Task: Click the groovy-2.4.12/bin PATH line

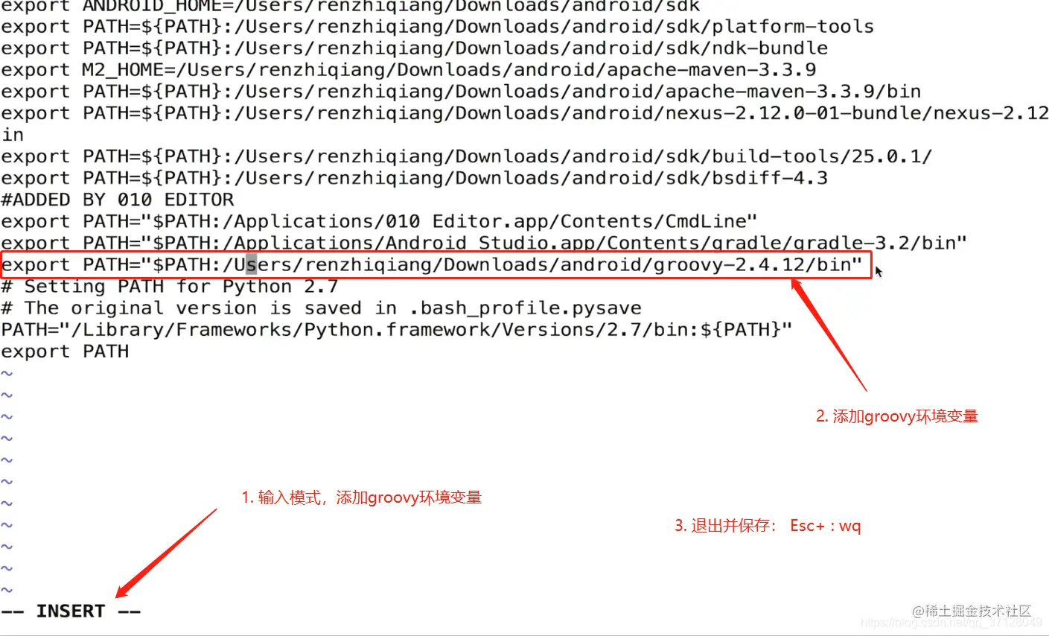Action: click(432, 265)
